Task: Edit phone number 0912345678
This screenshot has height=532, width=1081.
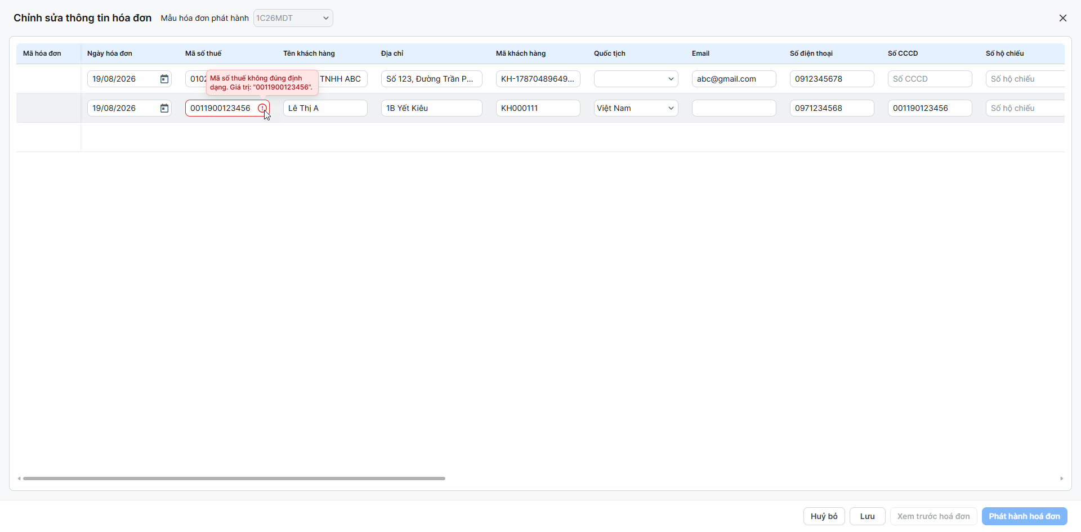Action: (832, 79)
